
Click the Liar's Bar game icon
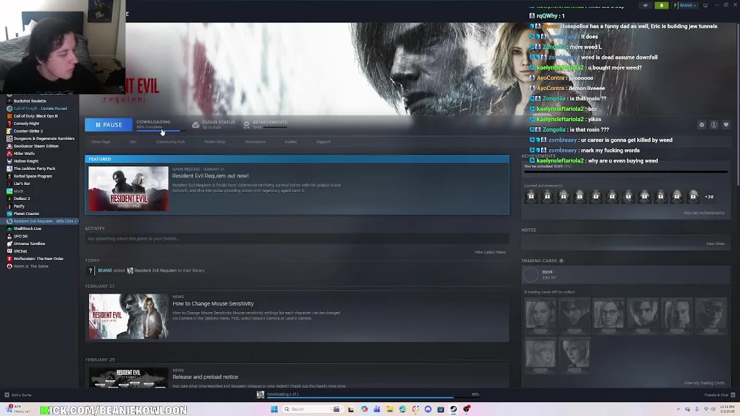(9, 184)
